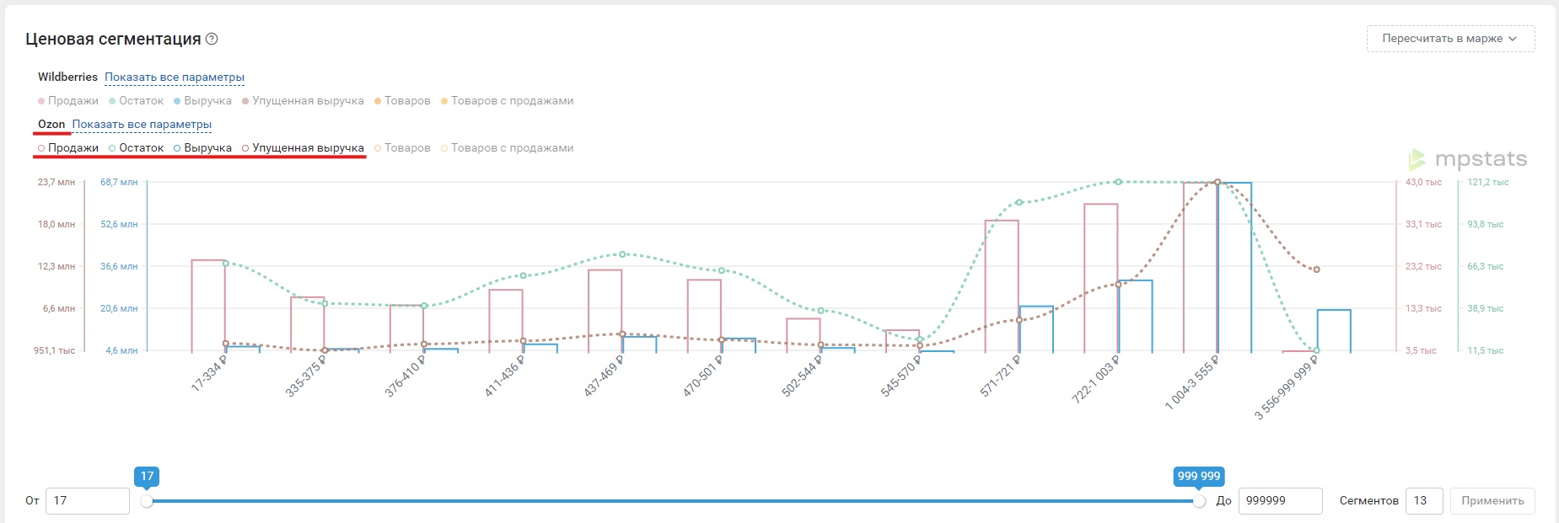
Task: Toggle Ozon Товаров series
Action: coord(402,147)
